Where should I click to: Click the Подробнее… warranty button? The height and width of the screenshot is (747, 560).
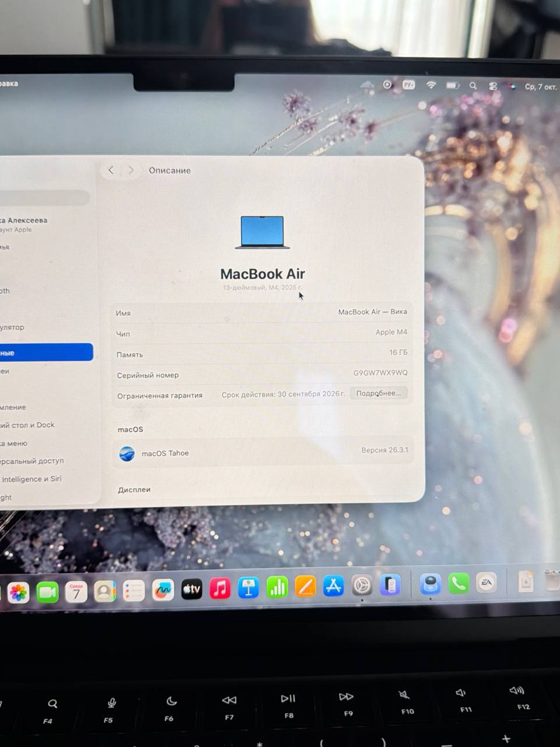pyautogui.click(x=379, y=393)
